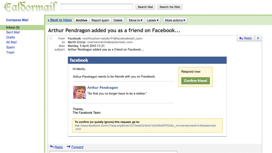Report this message as spam
272x153 pixels.
[x=100, y=20]
